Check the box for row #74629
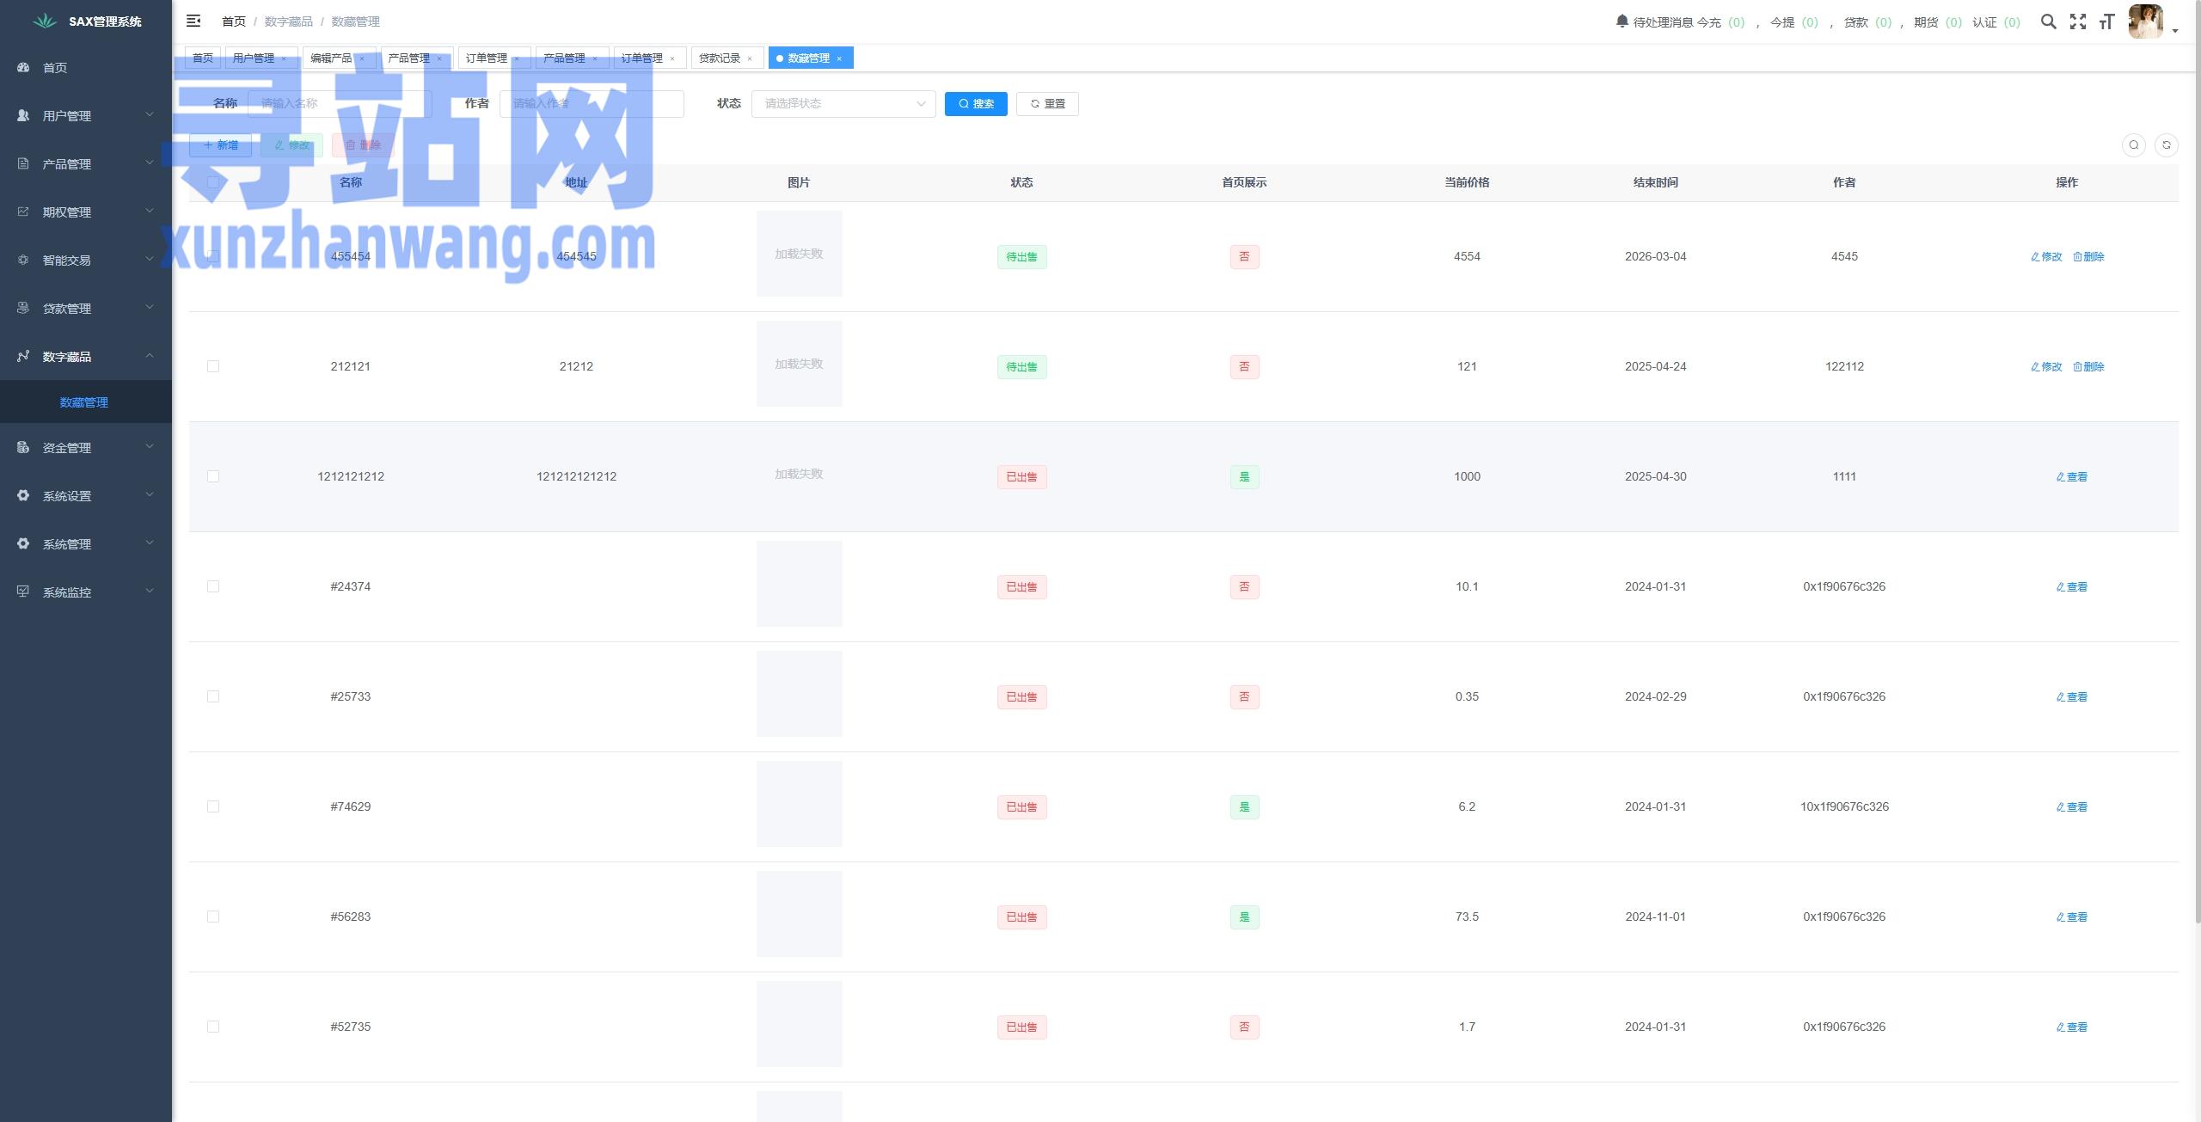 click(213, 806)
